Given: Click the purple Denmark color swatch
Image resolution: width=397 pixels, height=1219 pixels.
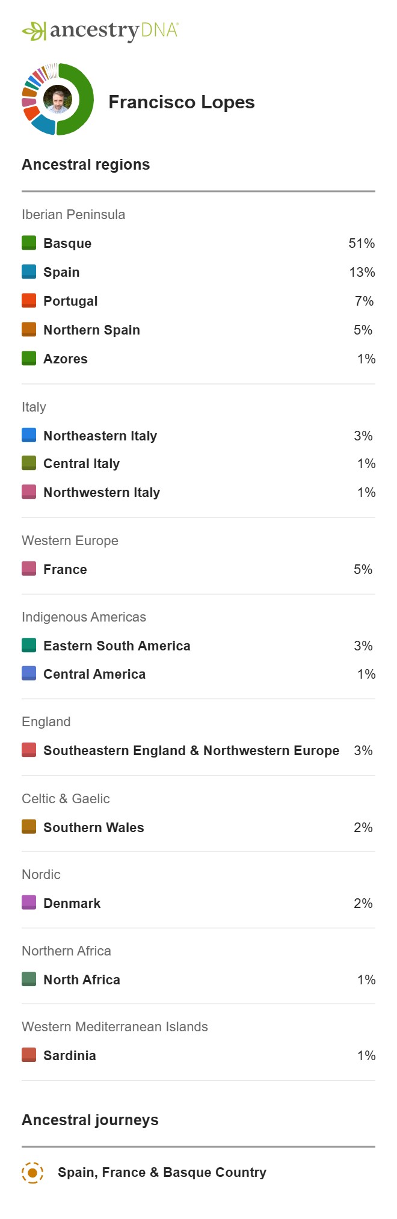Looking at the screenshot, I should pos(29,903).
